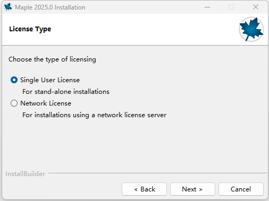Click the 'Maple 2025.0 Installation' title text
Viewport: 269px width, 201px height.
50,7
